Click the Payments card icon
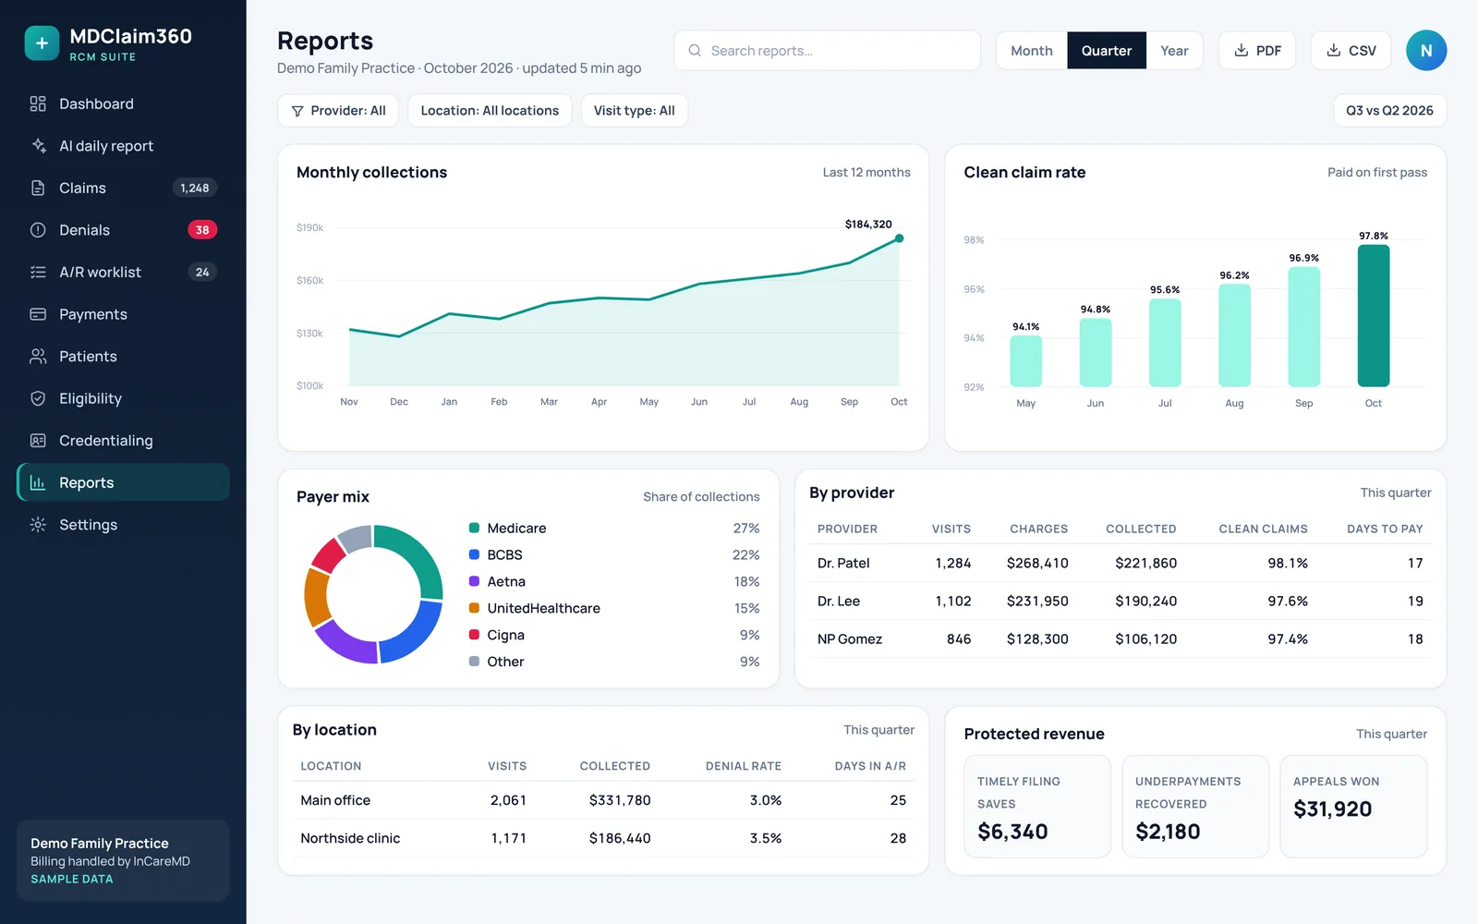 [x=38, y=314]
